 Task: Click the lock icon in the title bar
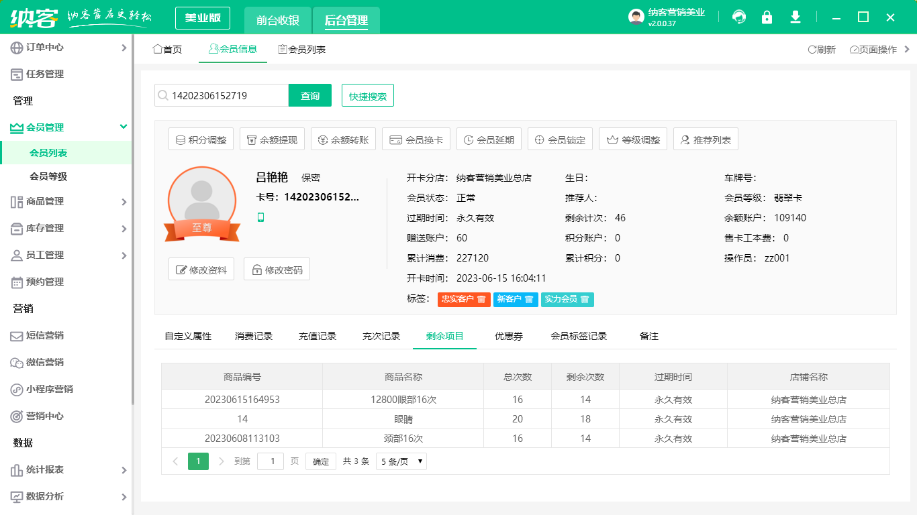[767, 17]
